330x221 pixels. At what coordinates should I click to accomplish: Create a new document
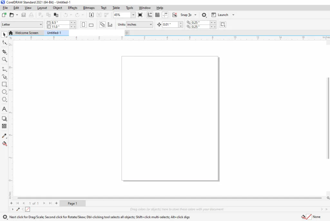[x=4, y=15]
